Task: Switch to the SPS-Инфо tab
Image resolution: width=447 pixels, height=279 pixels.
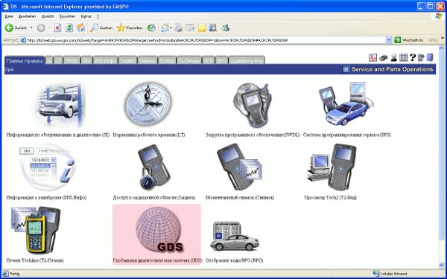Action: point(105,60)
